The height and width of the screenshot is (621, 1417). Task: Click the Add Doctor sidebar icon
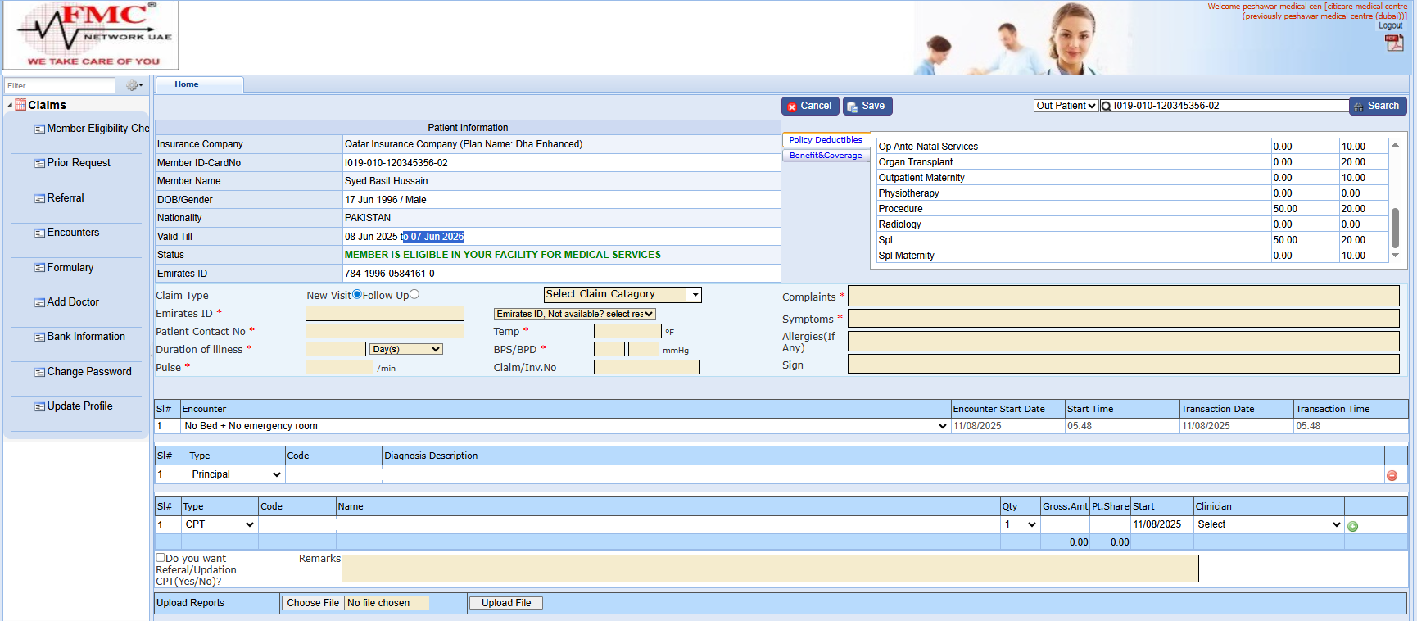tap(39, 302)
